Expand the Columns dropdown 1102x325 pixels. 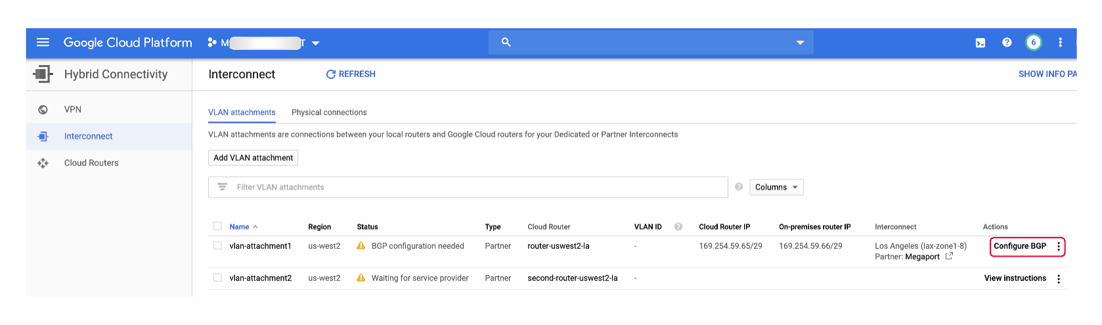(776, 187)
